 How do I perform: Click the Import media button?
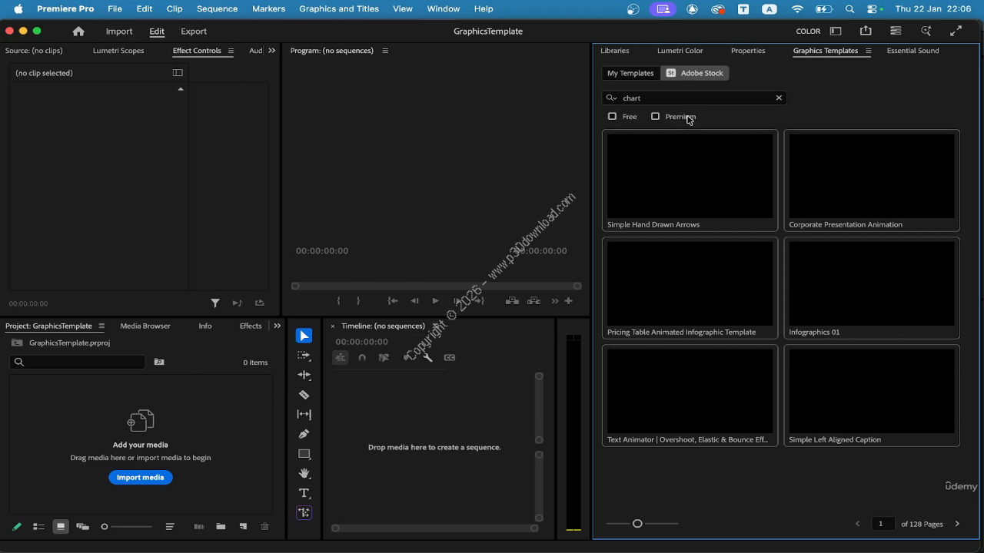tap(140, 478)
